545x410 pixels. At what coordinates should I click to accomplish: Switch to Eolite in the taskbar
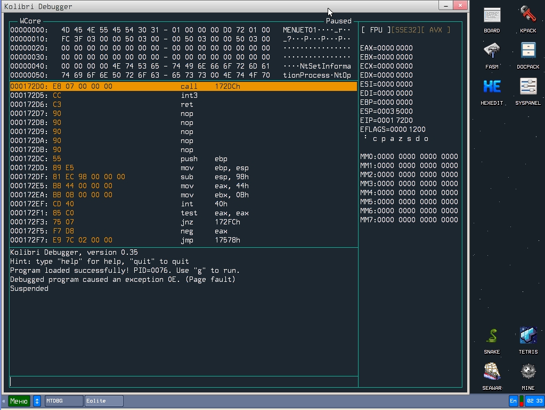[104, 401]
